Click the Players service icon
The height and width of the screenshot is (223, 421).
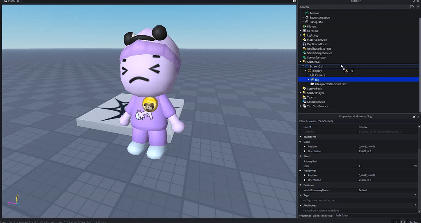click(x=304, y=26)
